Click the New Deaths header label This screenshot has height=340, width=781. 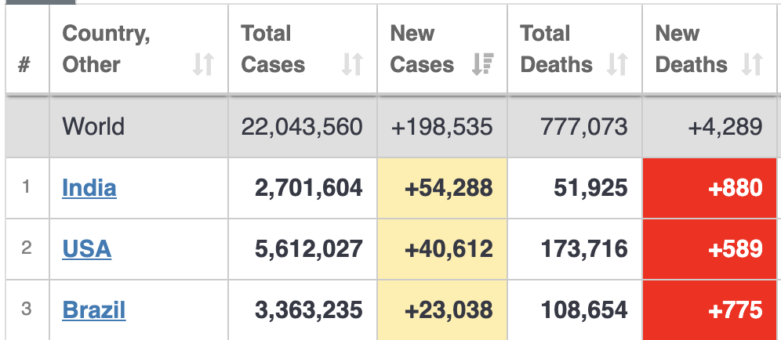pos(691,49)
